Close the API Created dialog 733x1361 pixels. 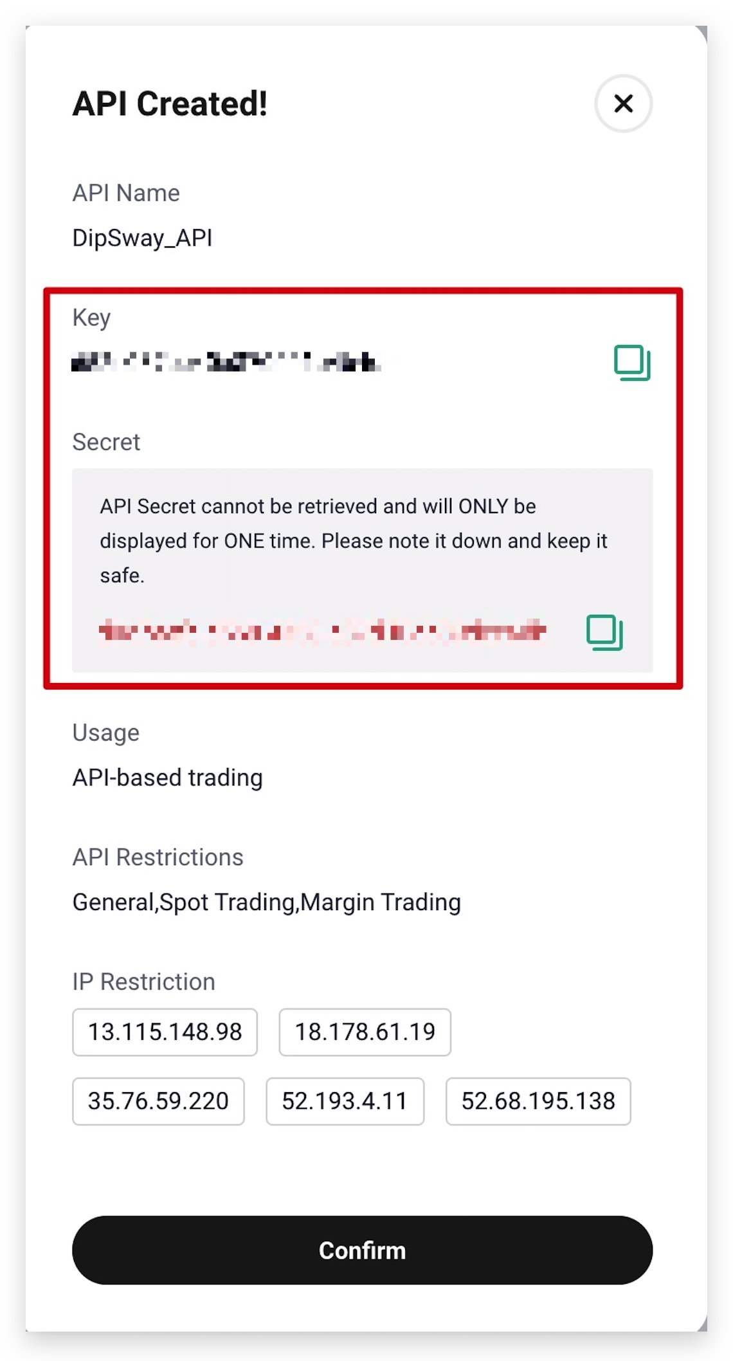coord(623,104)
